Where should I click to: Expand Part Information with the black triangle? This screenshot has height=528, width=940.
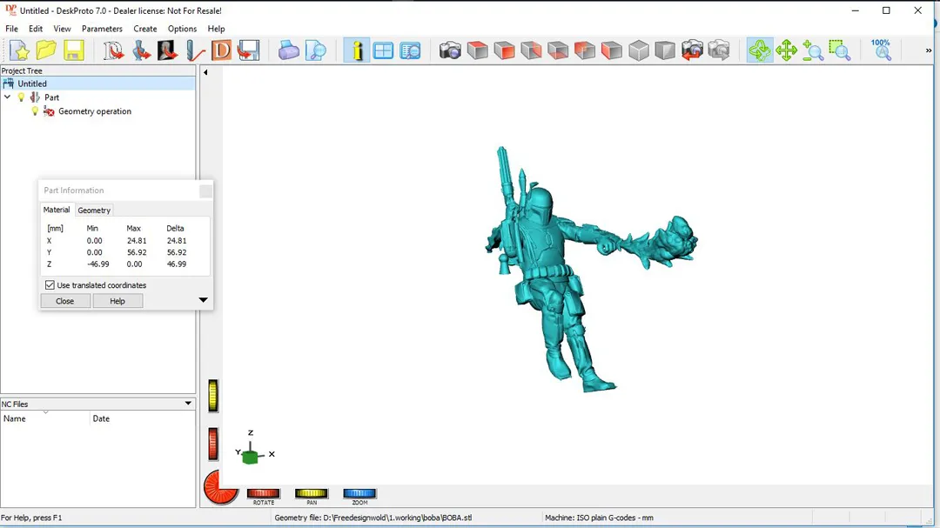coord(203,299)
